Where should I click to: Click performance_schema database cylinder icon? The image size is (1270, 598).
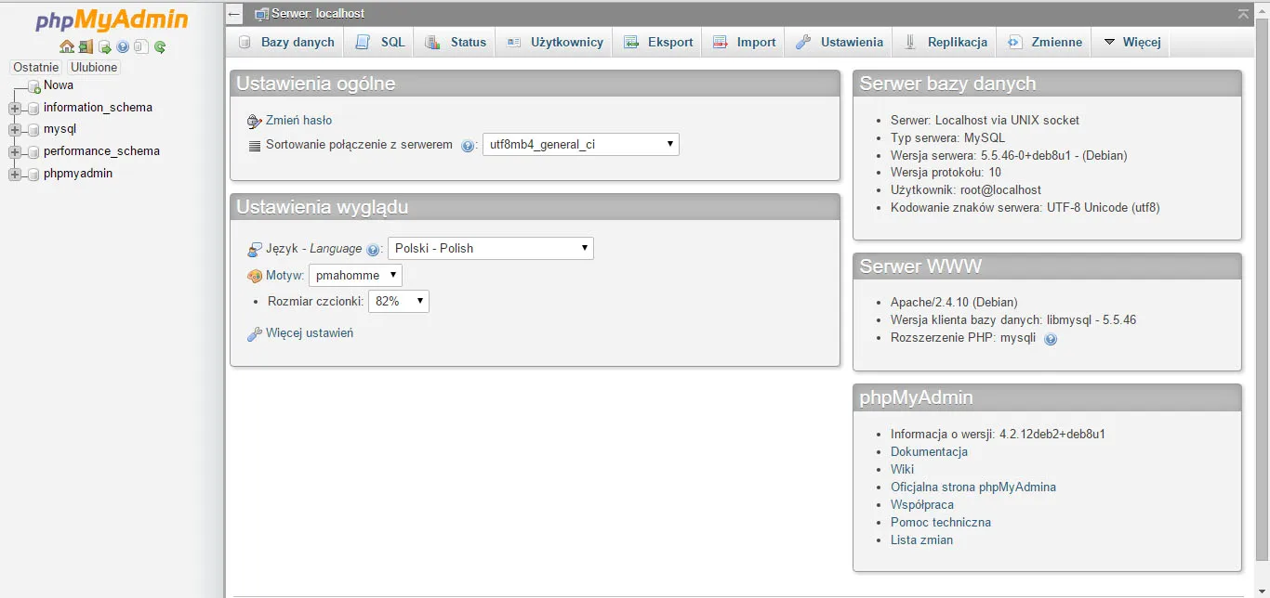click(x=33, y=152)
